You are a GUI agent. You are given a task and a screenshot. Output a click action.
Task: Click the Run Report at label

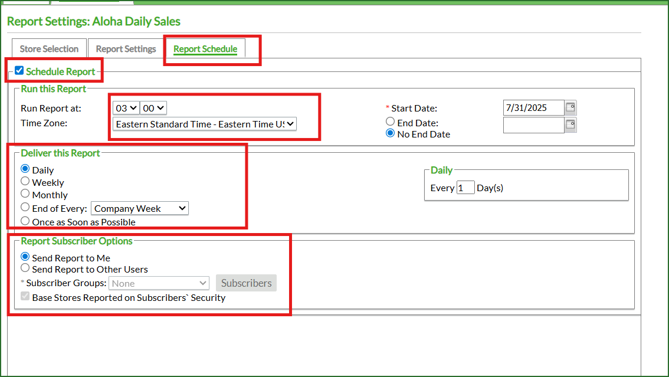(51, 109)
